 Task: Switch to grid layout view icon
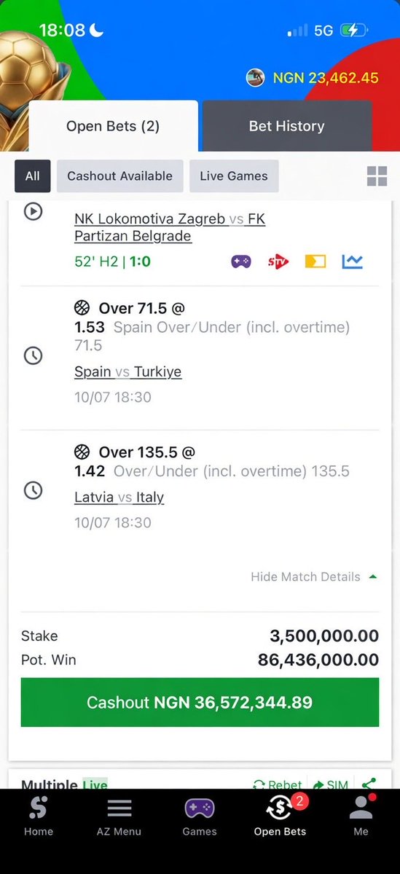[x=377, y=176]
